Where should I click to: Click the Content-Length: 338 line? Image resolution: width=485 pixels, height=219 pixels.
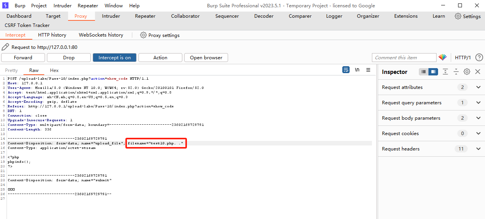tap(29, 129)
